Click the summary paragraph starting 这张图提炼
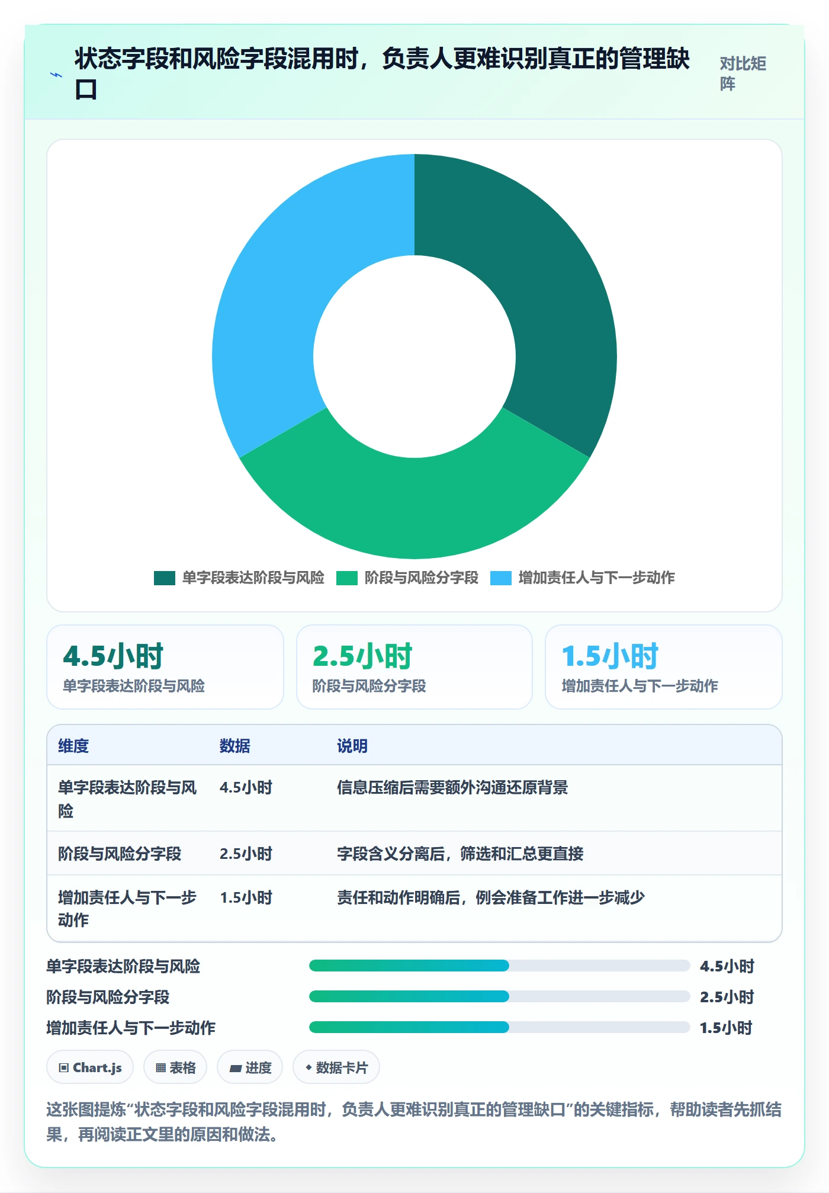The image size is (829, 1193). click(x=414, y=1122)
